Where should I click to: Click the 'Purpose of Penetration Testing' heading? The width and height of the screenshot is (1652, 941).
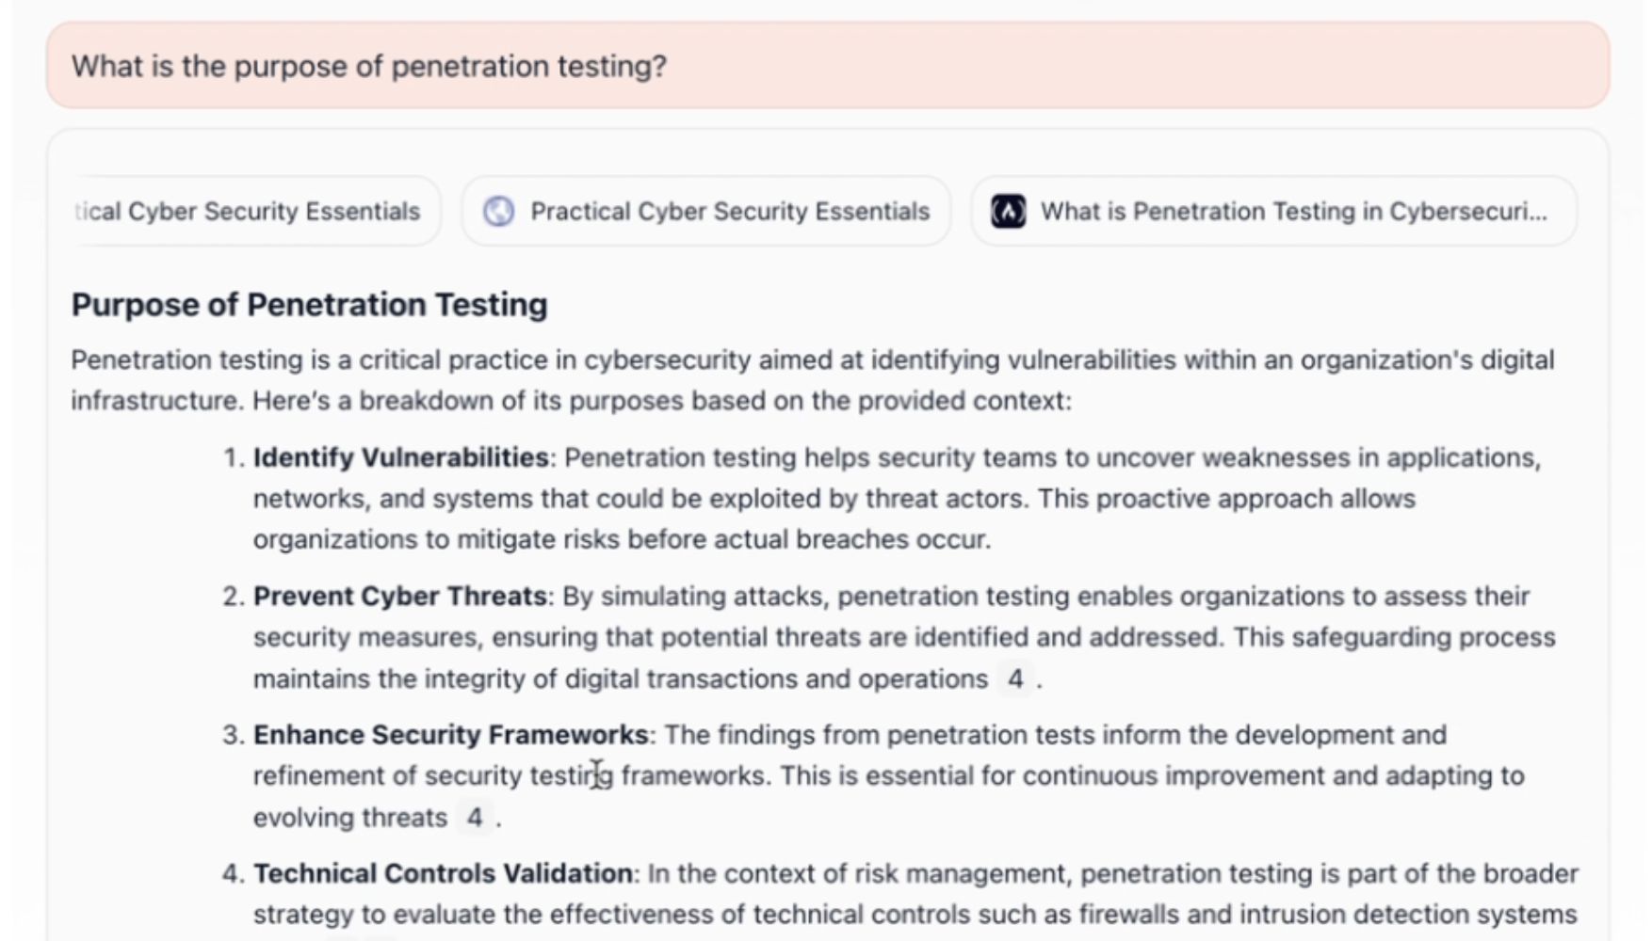point(309,304)
